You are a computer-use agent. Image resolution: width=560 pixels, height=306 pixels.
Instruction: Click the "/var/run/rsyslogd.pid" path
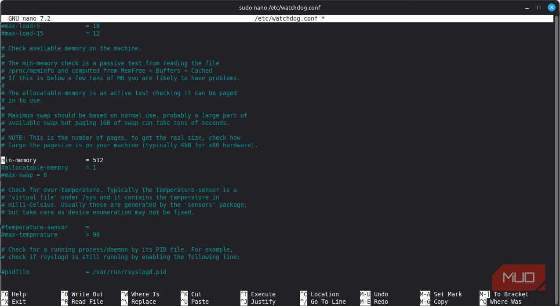tap(130, 272)
